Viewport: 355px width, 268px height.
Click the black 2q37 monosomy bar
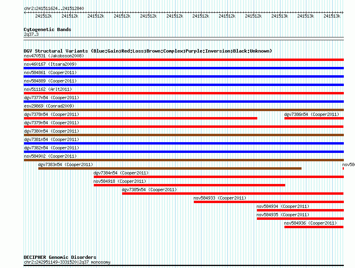(183, 266)
